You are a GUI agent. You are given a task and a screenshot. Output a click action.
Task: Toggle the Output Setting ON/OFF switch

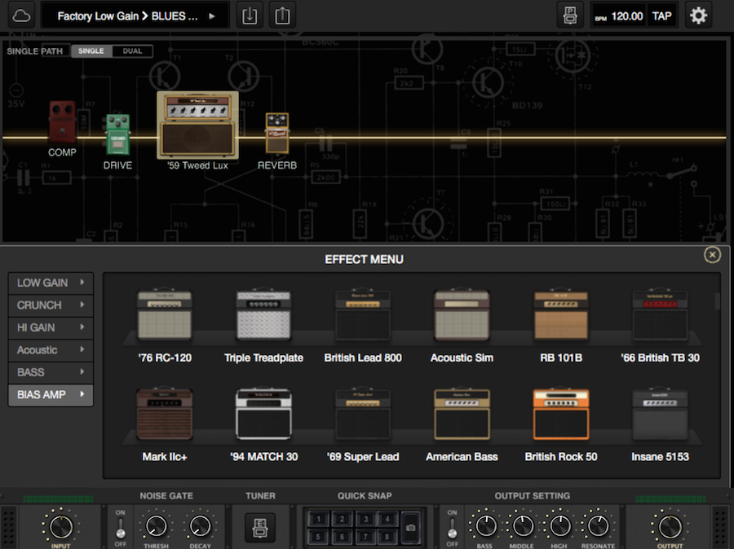pos(452,527)
